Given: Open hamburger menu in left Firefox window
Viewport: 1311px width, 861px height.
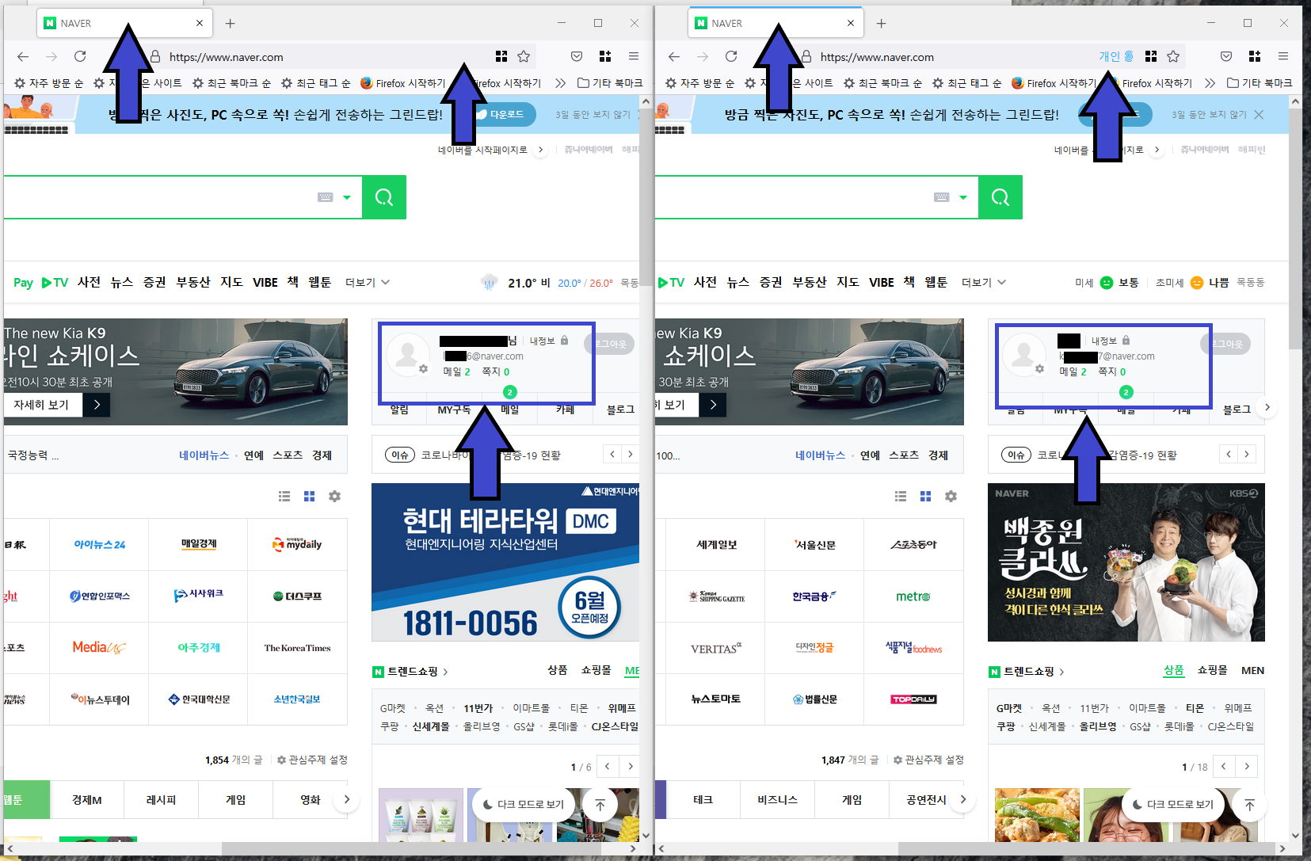Looking at the screenshot, I should pyautogui.click(x=634, y=56).
